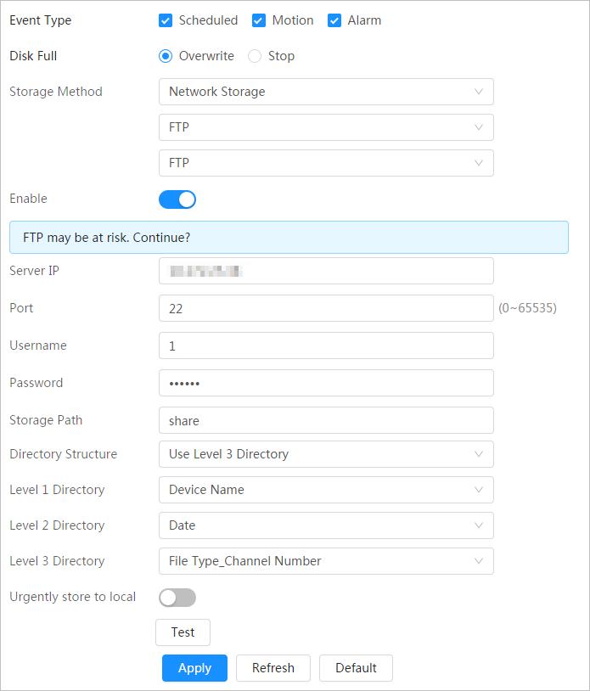Select the Overwrite disk full option

(x=166, y=56)
